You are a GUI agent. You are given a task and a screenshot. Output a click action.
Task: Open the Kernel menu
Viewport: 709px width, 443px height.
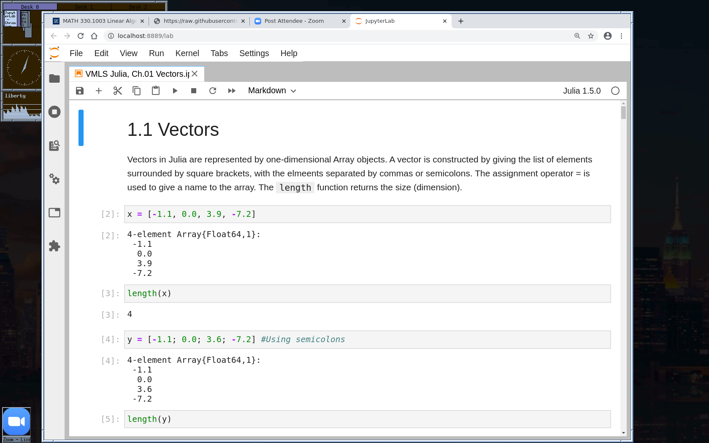pos(187,53)
